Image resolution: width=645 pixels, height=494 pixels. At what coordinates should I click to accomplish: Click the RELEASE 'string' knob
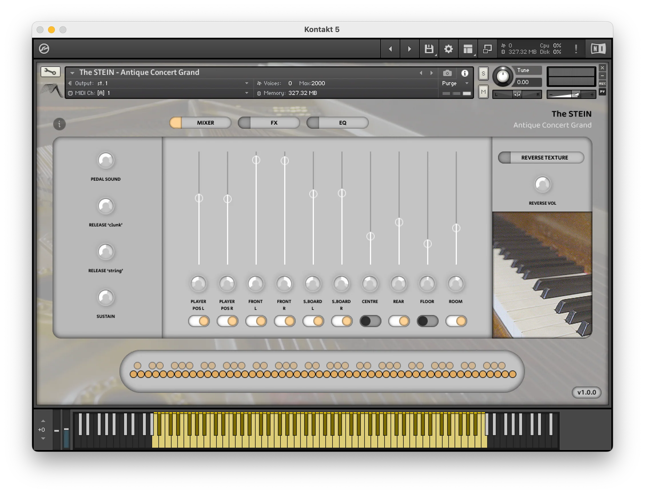coord(105,252)
